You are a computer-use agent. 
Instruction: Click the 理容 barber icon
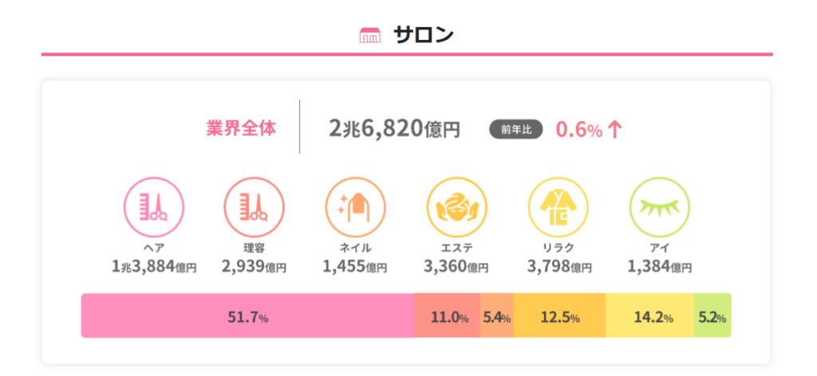pos(254,206)
